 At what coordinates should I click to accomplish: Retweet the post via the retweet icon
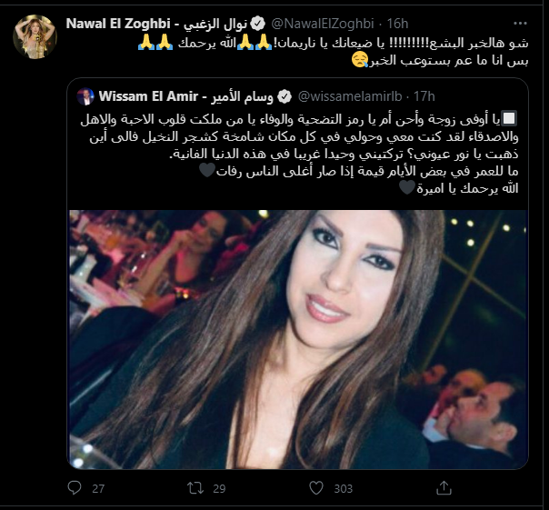click(195, 488)
